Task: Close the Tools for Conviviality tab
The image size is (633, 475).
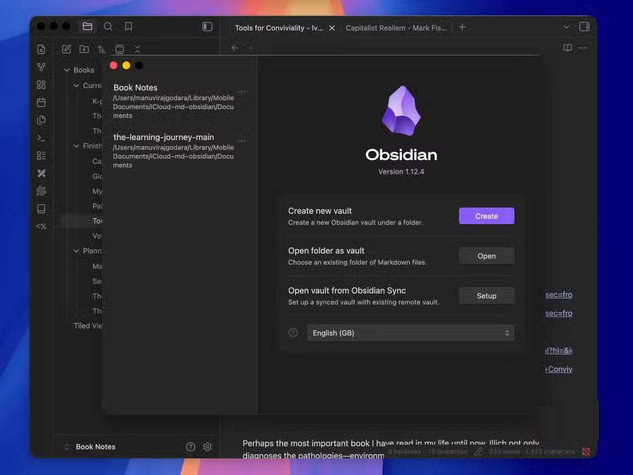Action: point(332,28)
